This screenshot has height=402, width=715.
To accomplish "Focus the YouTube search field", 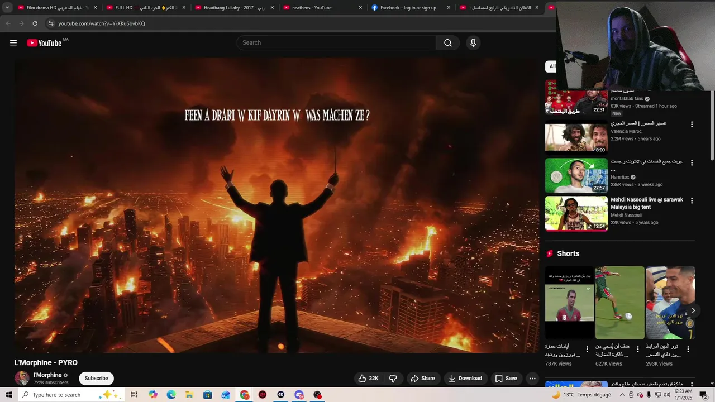I will pyautogui.click(x=337, y=43).
